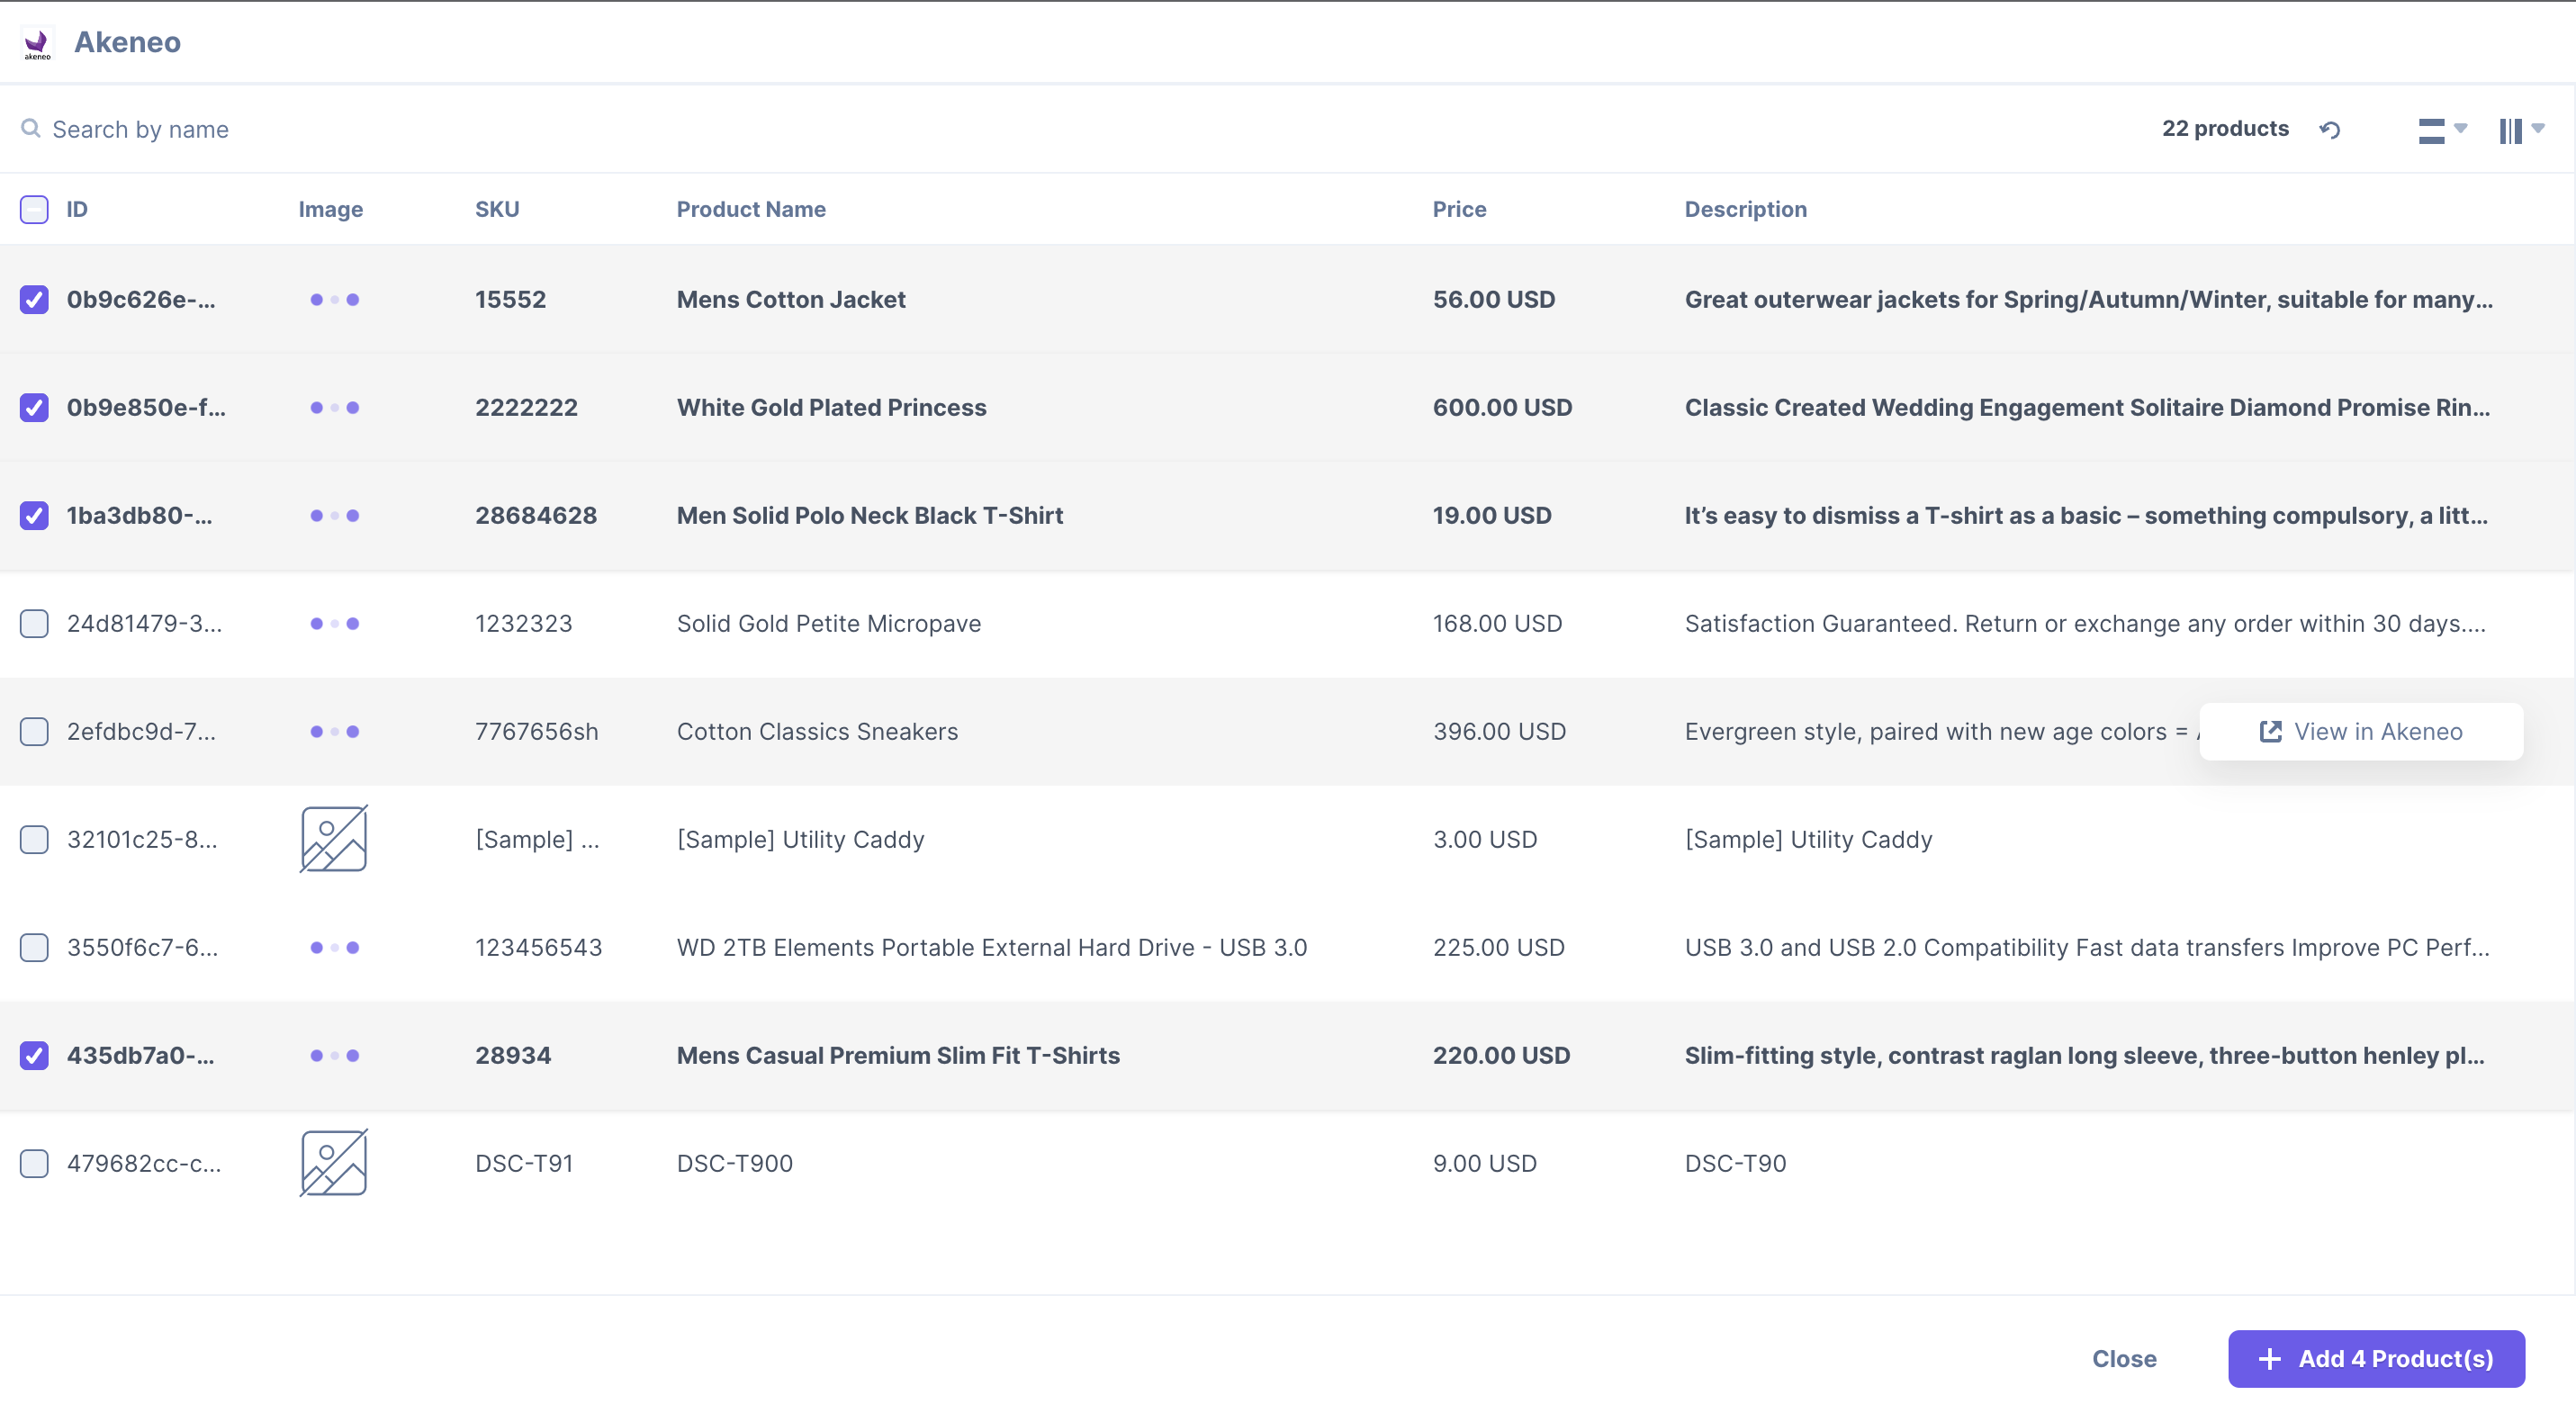Click ID 3550f6c7-6... cell
The width and height of the screenshot is (2576, 1422).
pyautogui.click(x=142, y=947)
